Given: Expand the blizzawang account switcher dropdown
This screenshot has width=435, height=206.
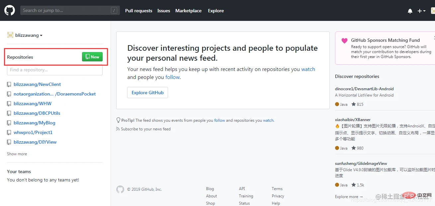Looking at the screenshot, I should click(x=29, y=35).
